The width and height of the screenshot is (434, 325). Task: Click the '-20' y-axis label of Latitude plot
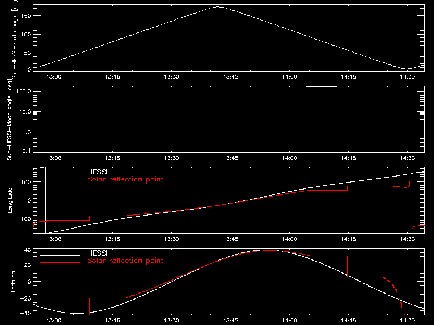(26, 298)
